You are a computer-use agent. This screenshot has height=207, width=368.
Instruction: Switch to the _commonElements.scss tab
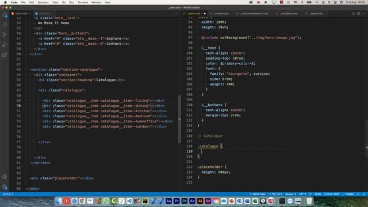coord(253,14)
